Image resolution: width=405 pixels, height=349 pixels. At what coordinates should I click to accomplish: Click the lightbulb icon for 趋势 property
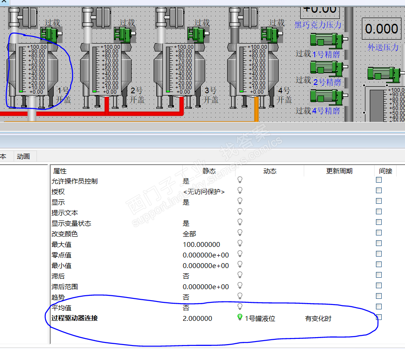[x=239, y=296]
